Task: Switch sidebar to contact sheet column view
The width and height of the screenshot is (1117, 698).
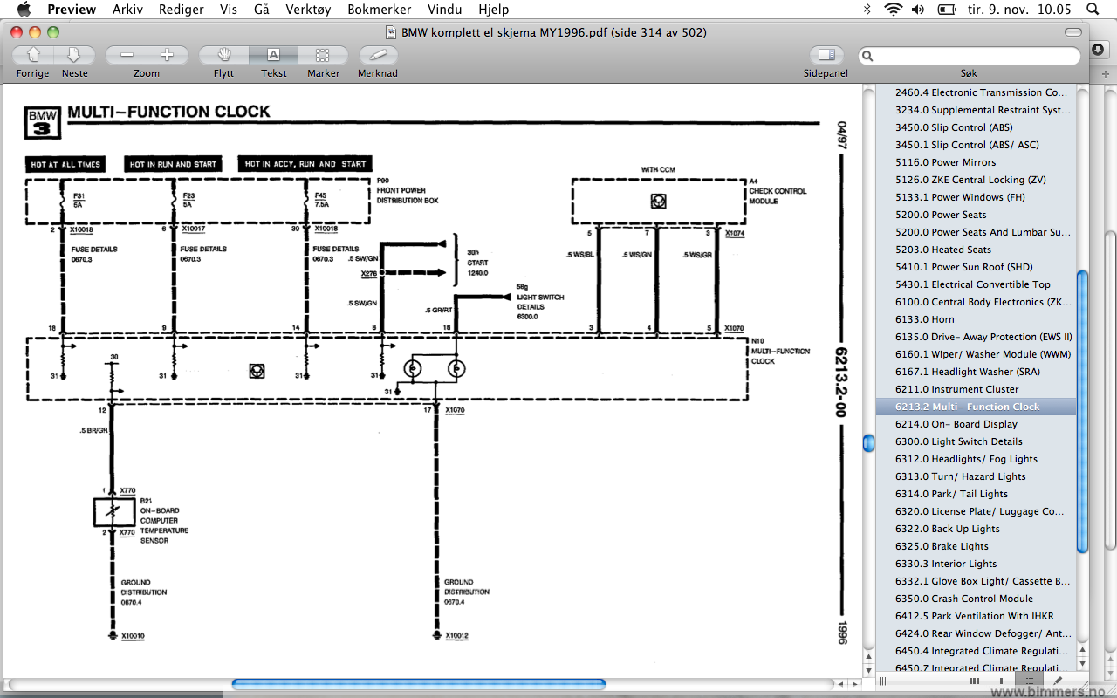Action: 1001,681
